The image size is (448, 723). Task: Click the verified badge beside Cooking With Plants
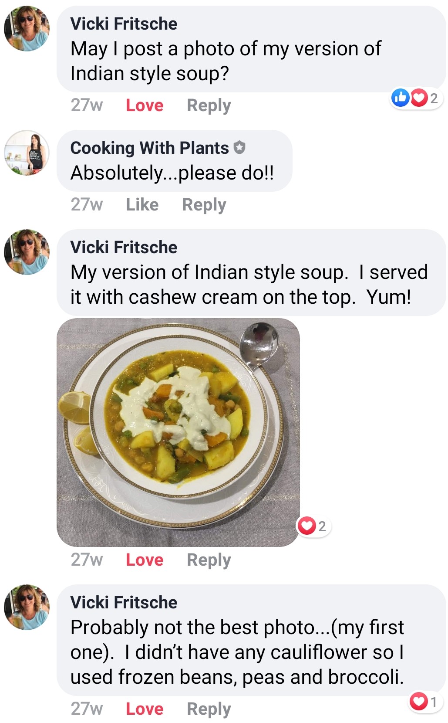coord(239,148)
